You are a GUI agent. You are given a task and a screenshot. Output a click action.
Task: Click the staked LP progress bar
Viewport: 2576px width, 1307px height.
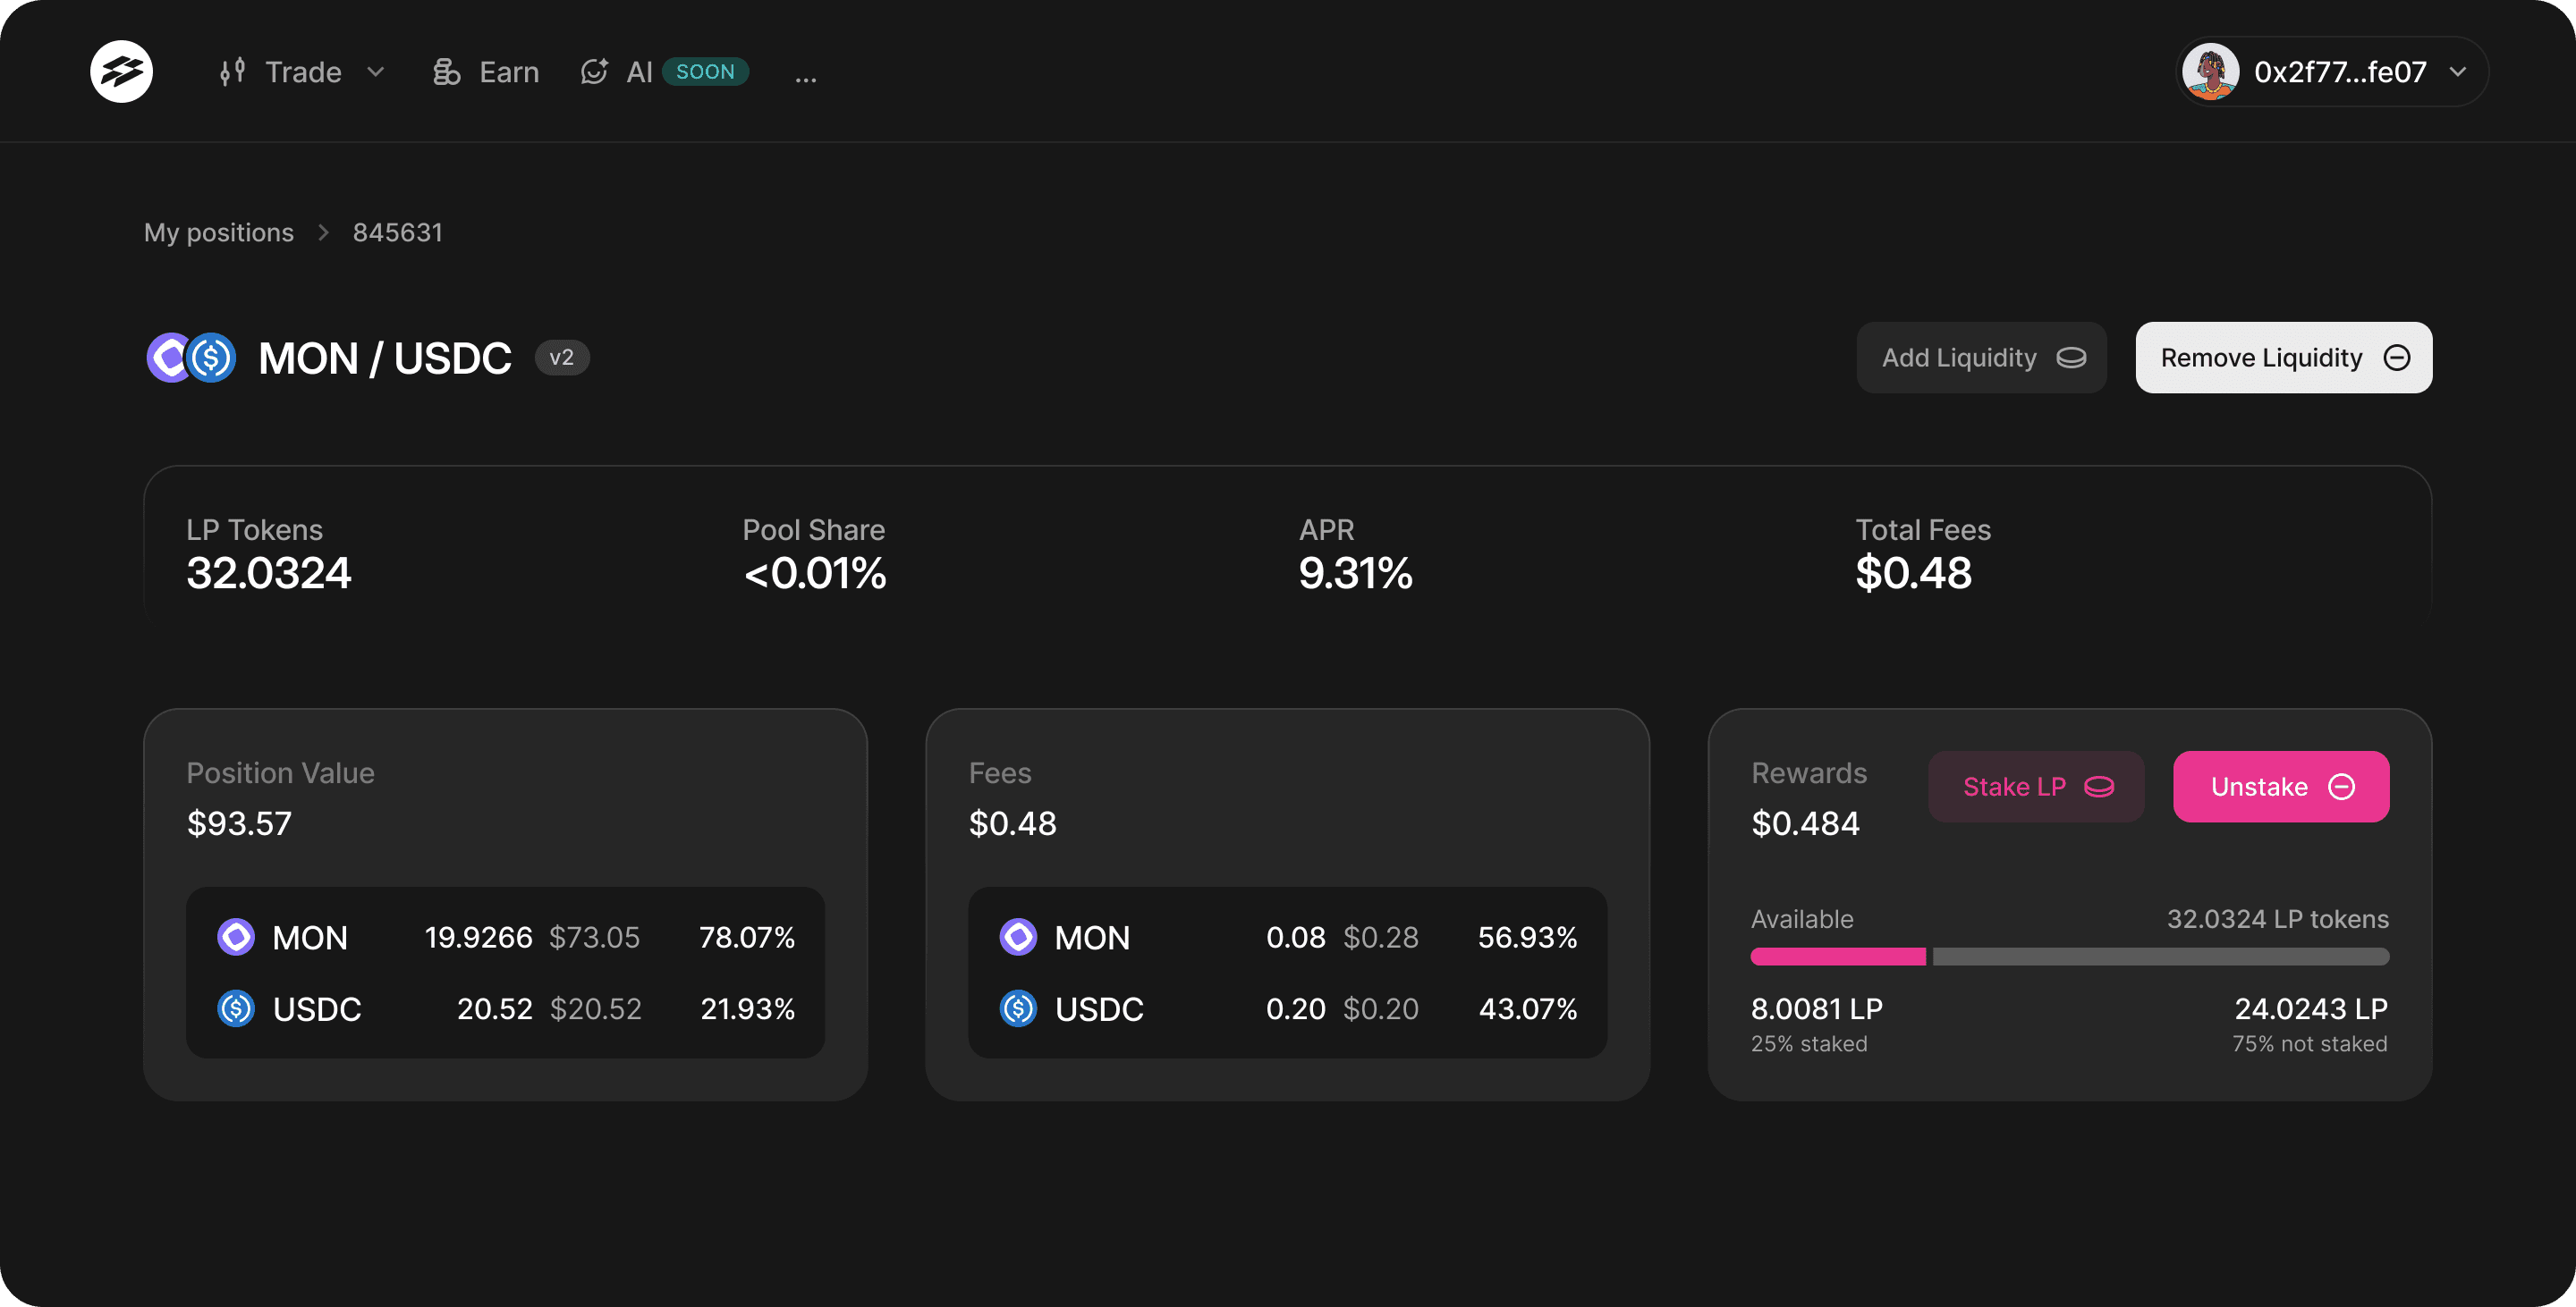(x=1837, y=957)
